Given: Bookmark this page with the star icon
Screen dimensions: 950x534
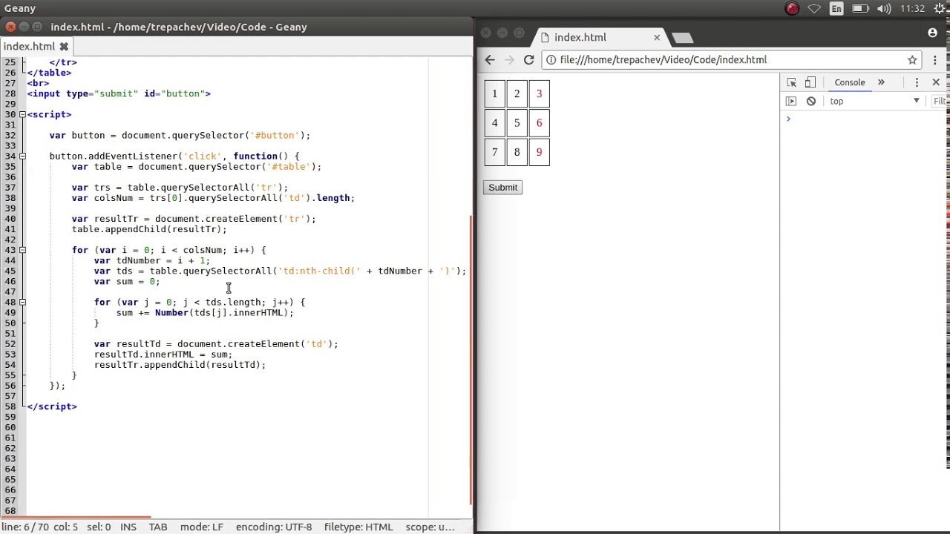Looking at the screenshot, I should coord(912,60).
